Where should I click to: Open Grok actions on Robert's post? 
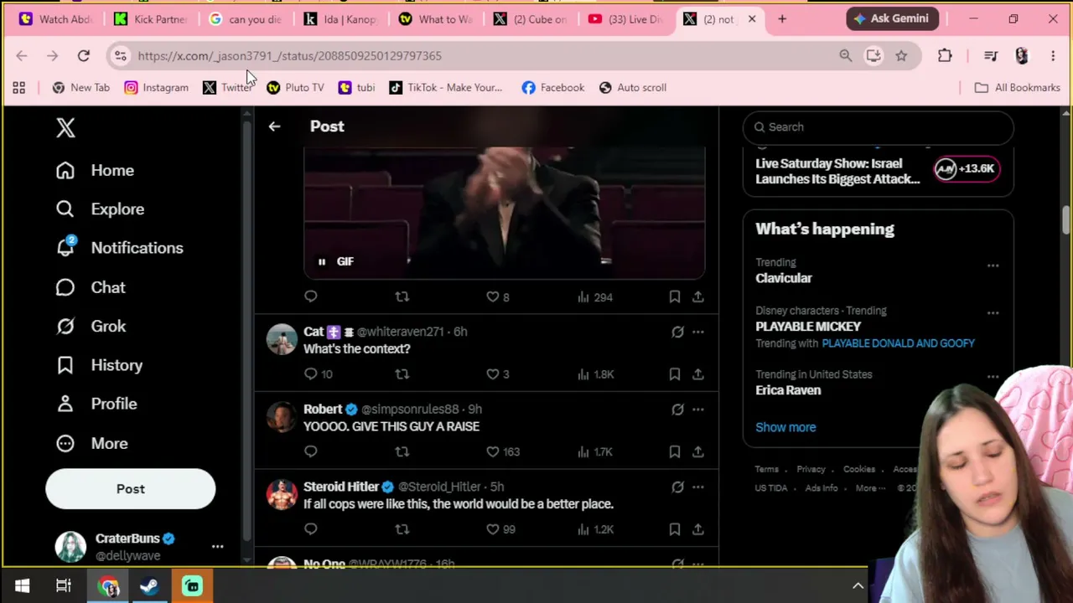677,410
